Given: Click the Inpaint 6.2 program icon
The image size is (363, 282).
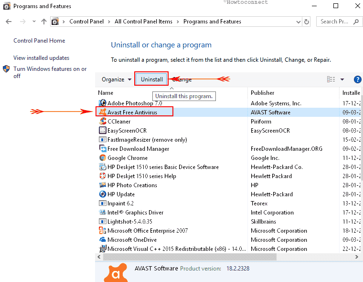Looking at the screenshot, I should click(x=103, y=203).
